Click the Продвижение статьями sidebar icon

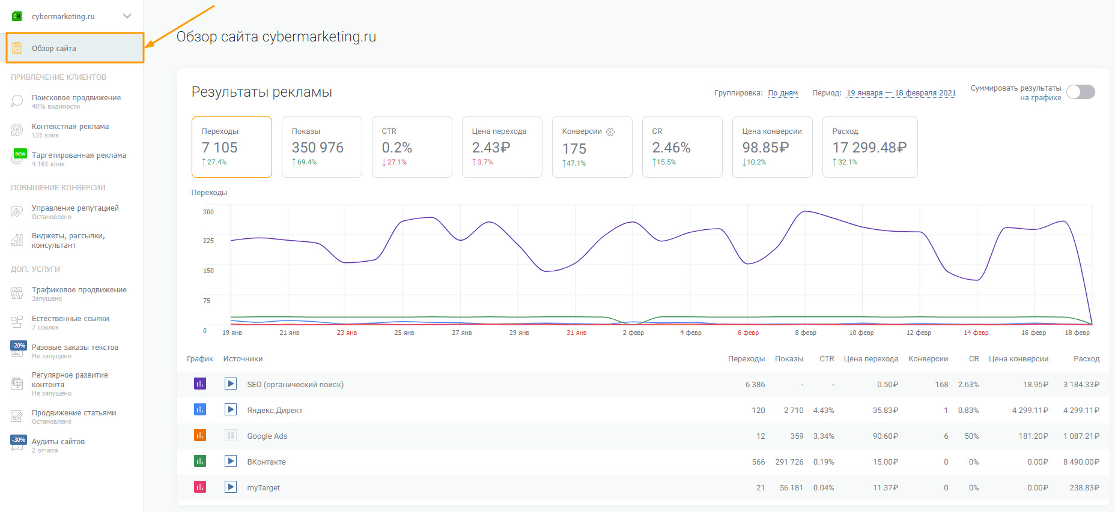[x=17, y=416]
